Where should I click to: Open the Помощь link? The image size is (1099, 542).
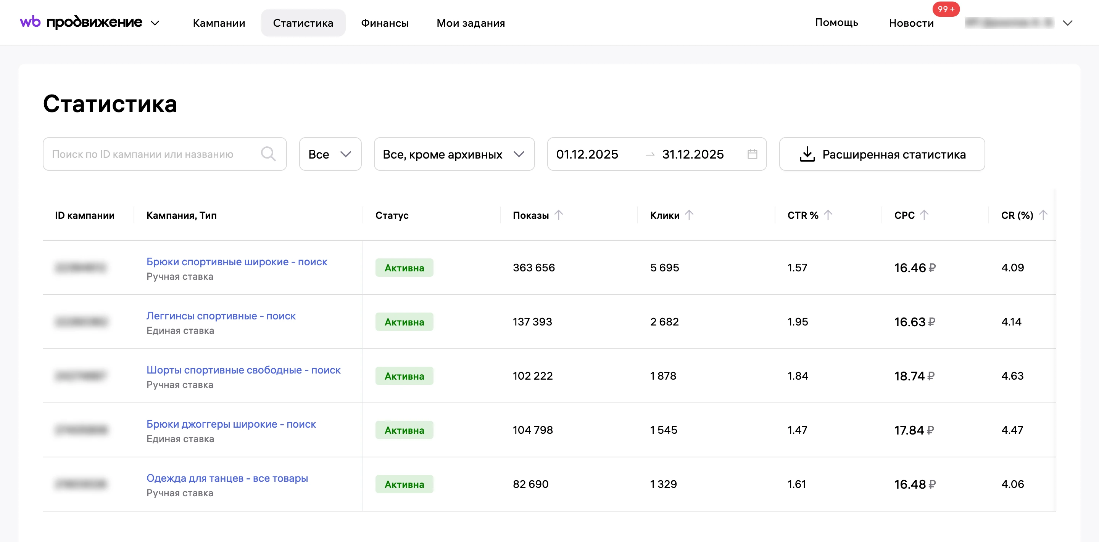(x=836, y=22)
